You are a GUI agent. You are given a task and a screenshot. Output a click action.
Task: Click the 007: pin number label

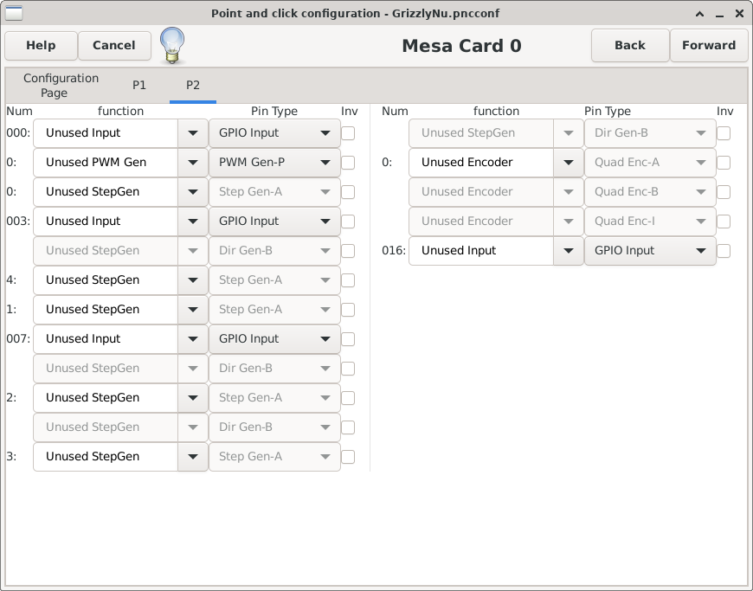[x=18, y=339]
